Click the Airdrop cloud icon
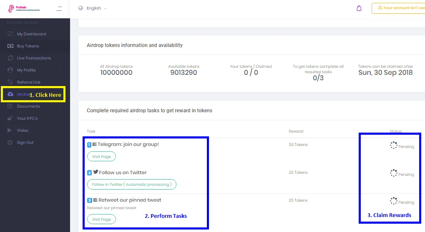425x232 pixels. pyautogui.click(x=10, y=94)
